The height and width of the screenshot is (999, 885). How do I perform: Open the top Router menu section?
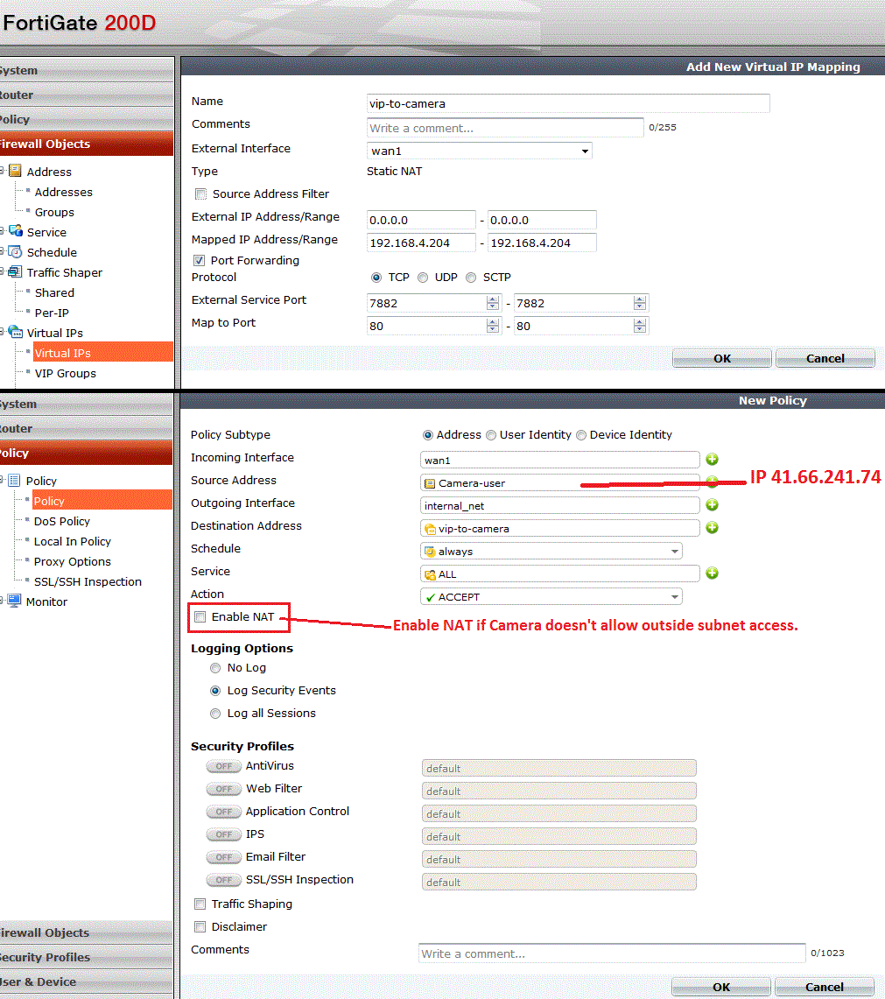(86, 95)
